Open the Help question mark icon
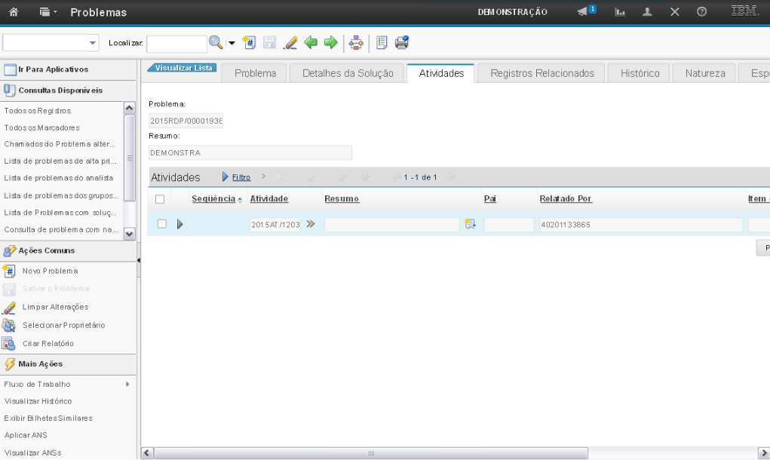The height and width of the screenshot is (460, 770). (x=701, y=12)
